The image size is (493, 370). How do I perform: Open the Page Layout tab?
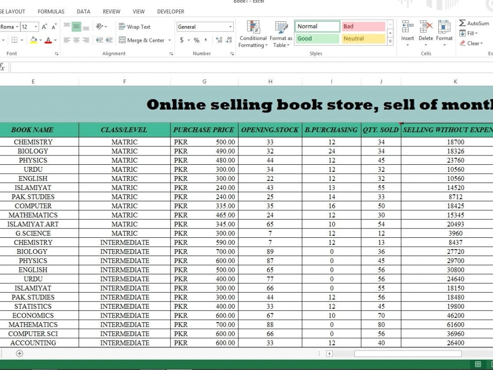[x=13, y=12]
